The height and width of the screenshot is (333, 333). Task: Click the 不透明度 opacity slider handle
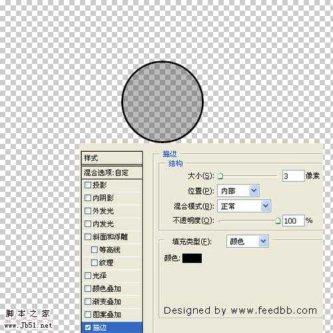pos(278,220)
